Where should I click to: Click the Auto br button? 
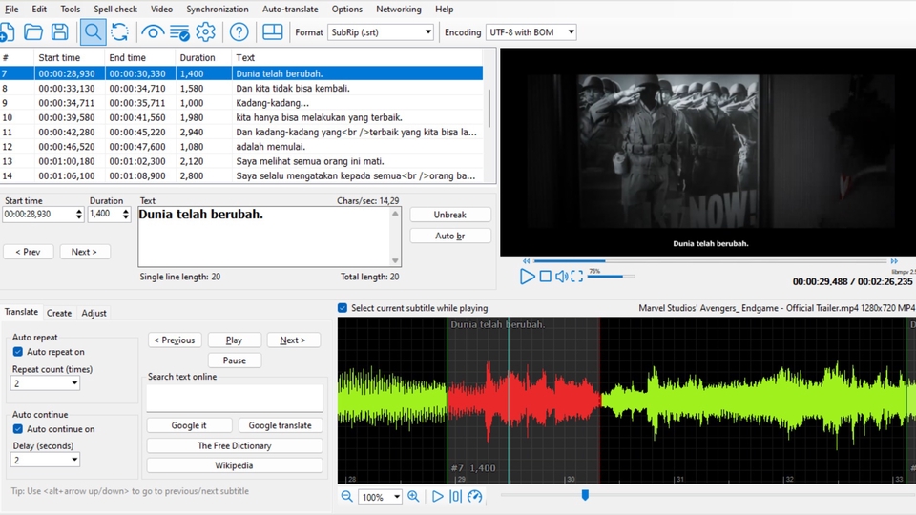tap(450, 236)
